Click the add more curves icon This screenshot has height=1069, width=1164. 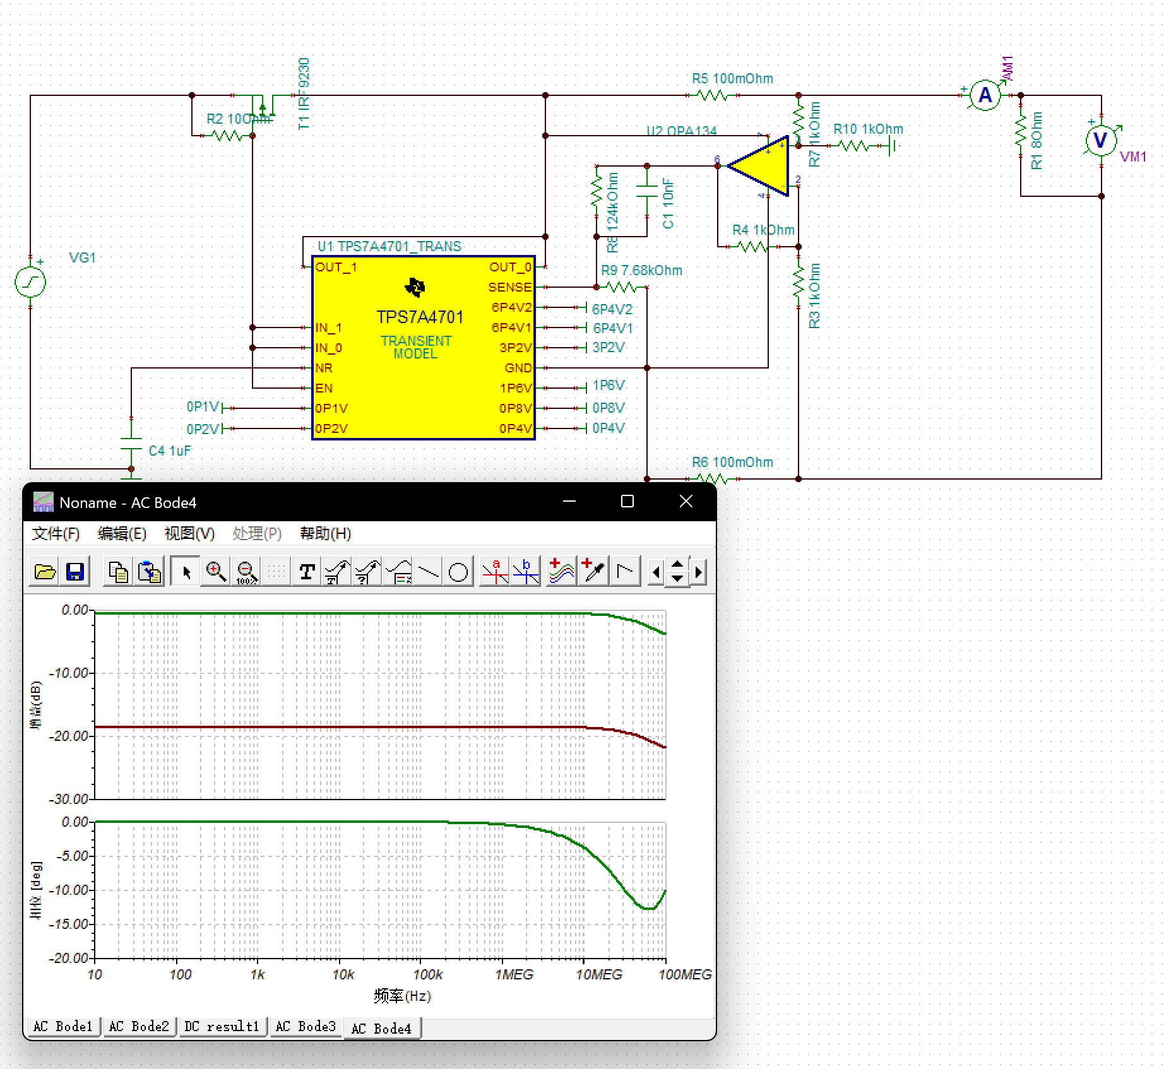point(561,572)
